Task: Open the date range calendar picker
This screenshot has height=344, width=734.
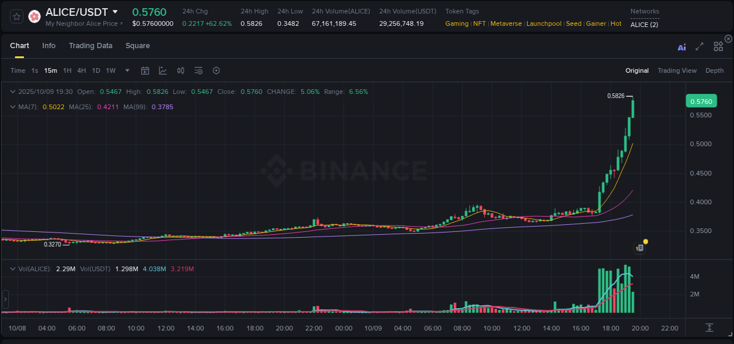Action: (145, 70)
